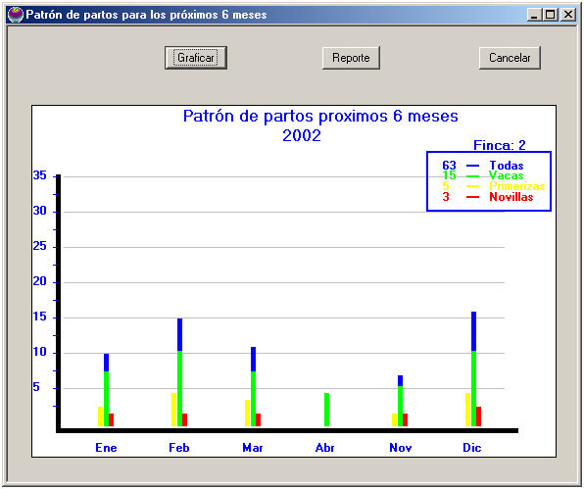Click the yellow Ene bar
Screen dimensions: 584x489
point(100,416)
